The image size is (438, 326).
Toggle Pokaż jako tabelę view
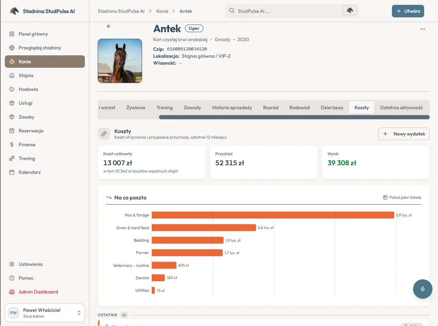tap(402, 197)
